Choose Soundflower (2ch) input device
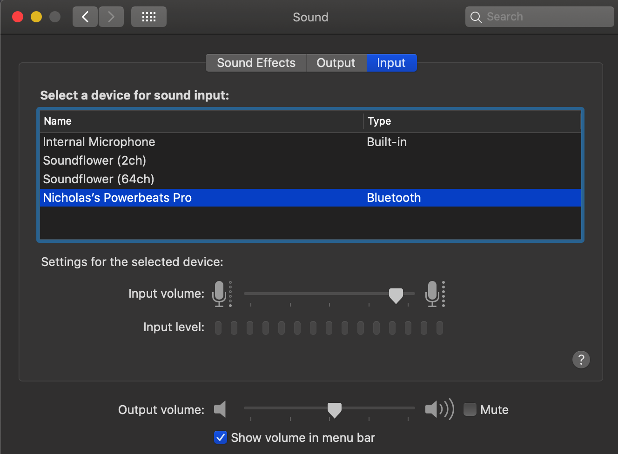Screen dimensions: 618x454 point(94,160)
